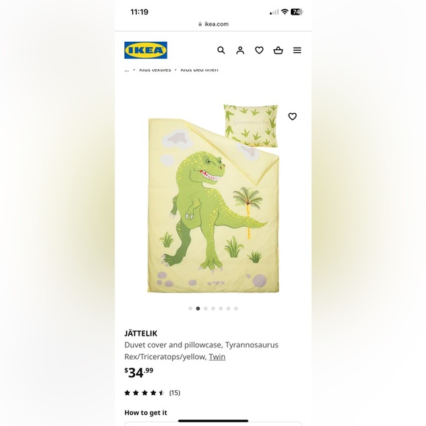Click the IKEA logo
The width and height of the screenshot is (426, 426).
(145, 50)
